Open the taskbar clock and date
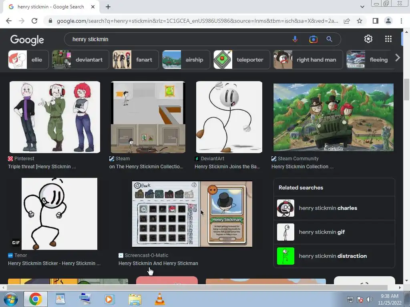This screenshot has height=307, width=410. [x=389, y=299]
